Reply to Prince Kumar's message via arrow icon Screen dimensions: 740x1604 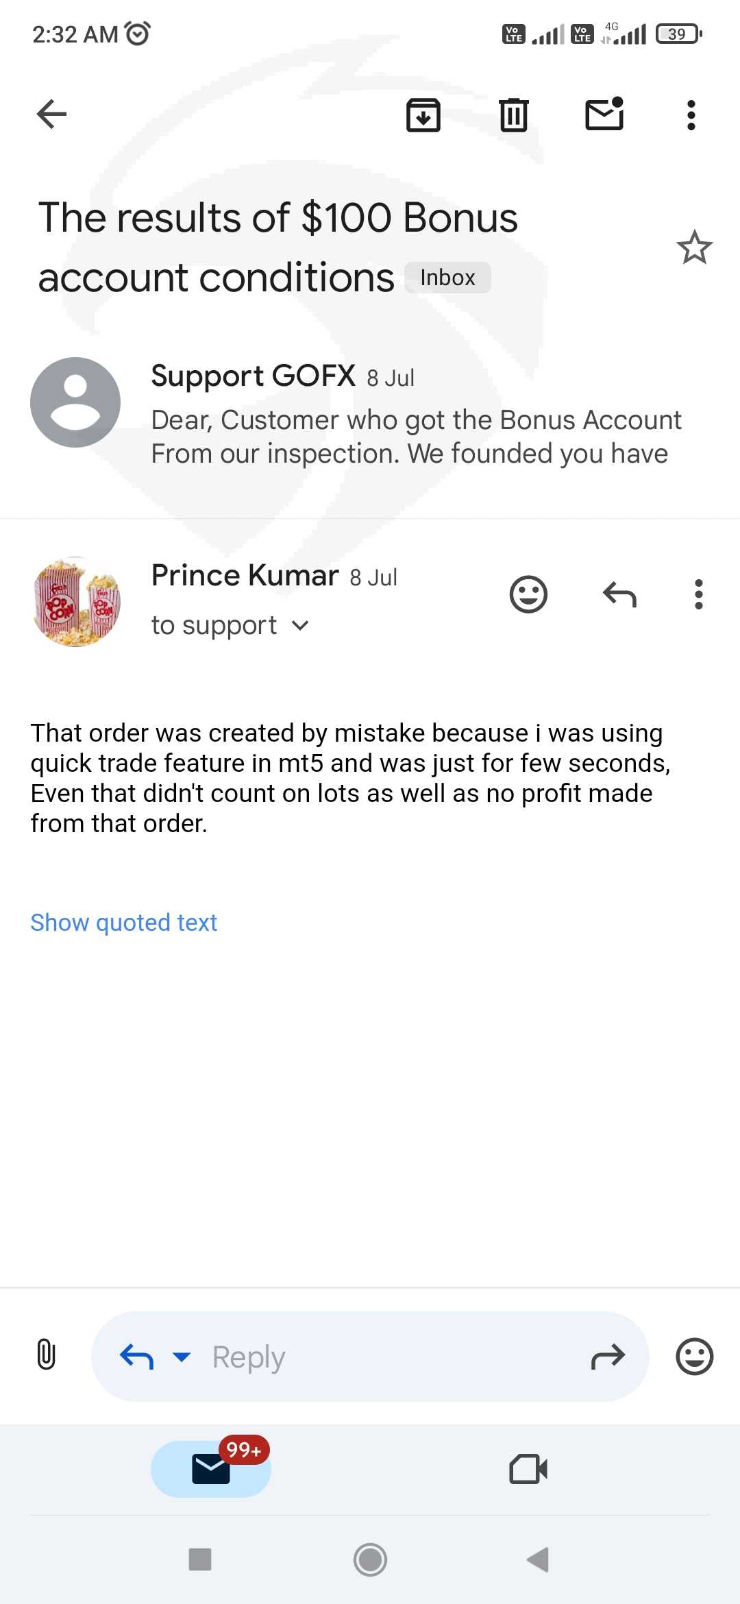[619, 594]
